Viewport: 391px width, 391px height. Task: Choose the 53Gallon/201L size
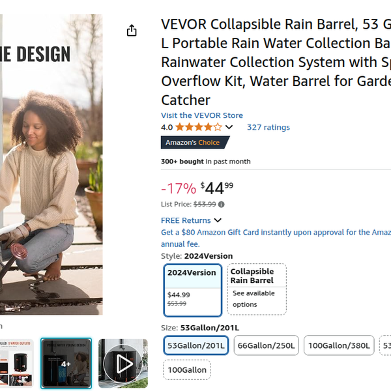click(196, 345)
